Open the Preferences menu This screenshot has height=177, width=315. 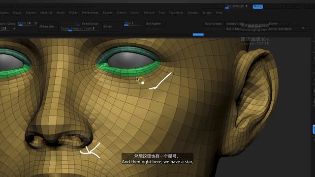(x=90, y=13)
